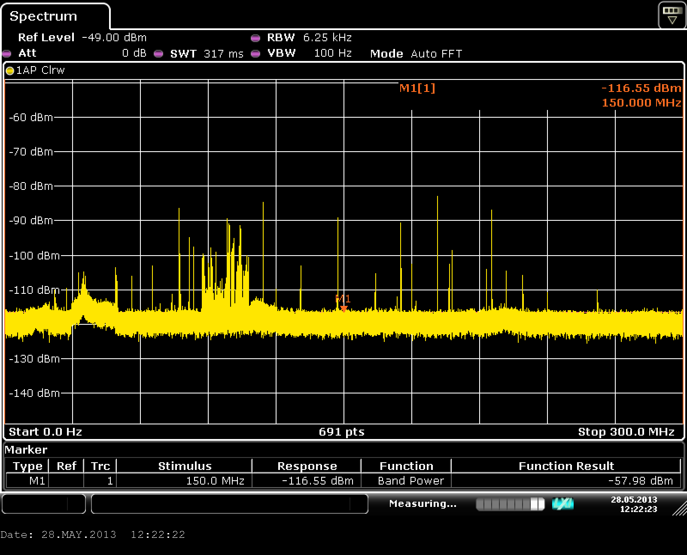
Task: Select the 150.0 MHz Stimulus cell
Action: 185,481
